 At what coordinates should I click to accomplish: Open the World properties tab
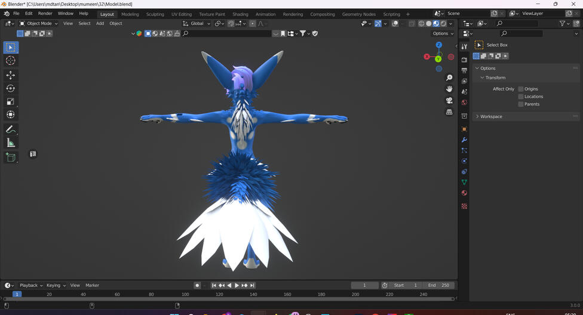coord(464,102)
